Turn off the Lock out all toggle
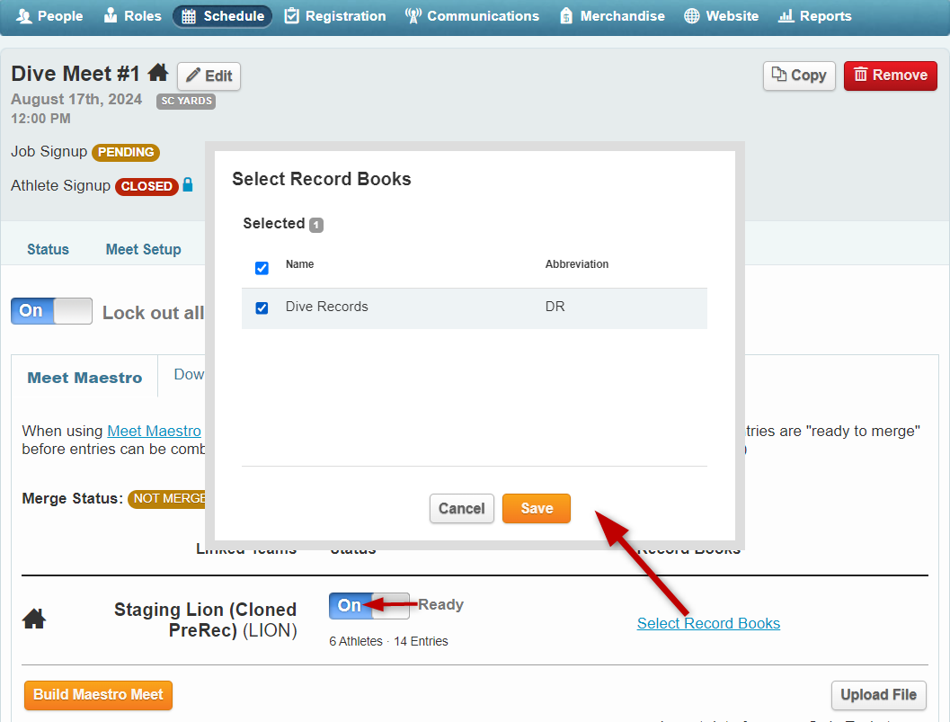The width and height of the screenshot is (950, 722). [51, 311]
